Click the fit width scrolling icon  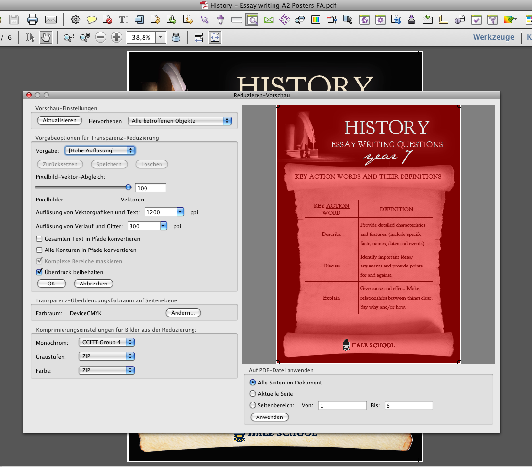click(199, 37)
